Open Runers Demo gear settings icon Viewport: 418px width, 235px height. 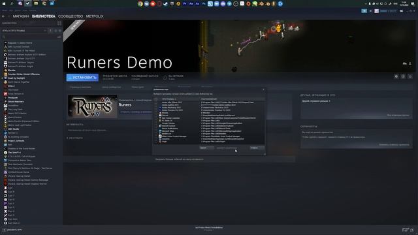(x=396, y=76)
